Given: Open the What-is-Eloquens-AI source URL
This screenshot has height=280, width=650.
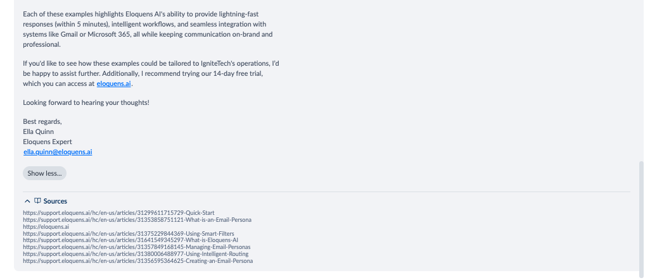Looking at the screenshot, I should [x=131, y=240].
